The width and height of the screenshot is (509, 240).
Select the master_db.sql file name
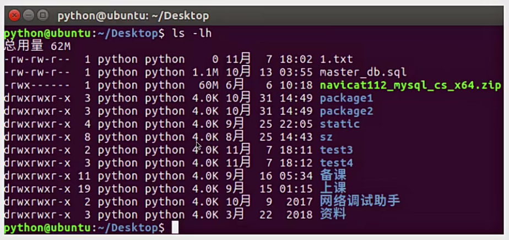(x=363, y=72)
